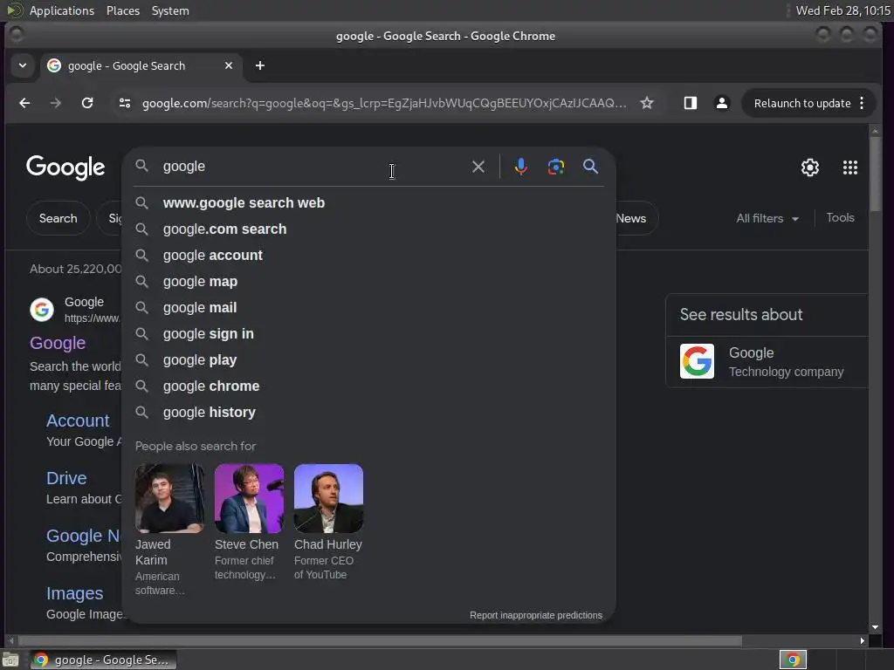Screen dimensions: 894x670
Task: Select the Chrome window in the taskbar
Action: [103, 660]
